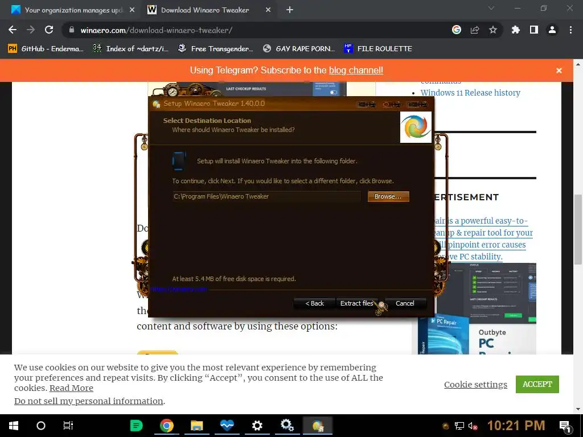Accept cookies with the ACCEPT button

pyautogui.click(x=537, y=384)
